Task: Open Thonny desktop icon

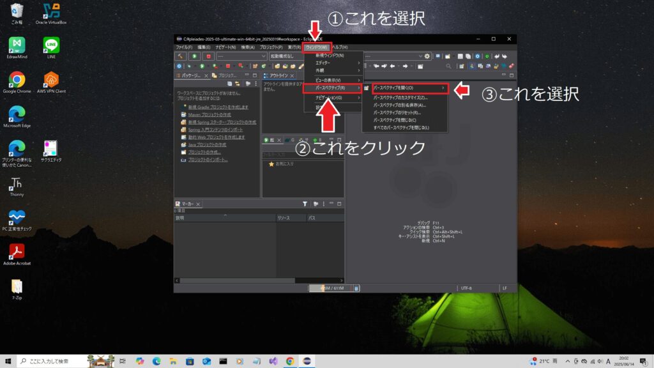Action: tap(17, 187)
